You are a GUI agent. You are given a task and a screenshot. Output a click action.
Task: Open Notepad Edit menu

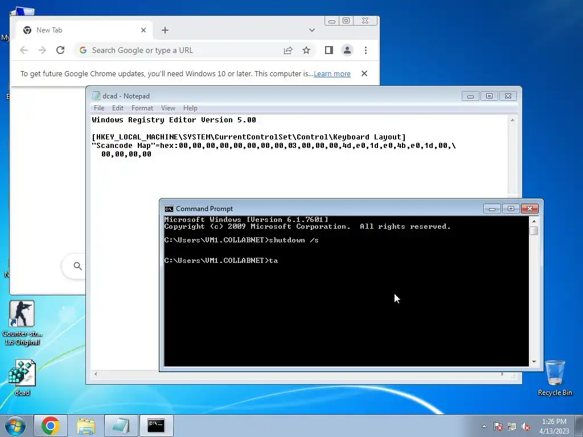click(x=117, y=108)
